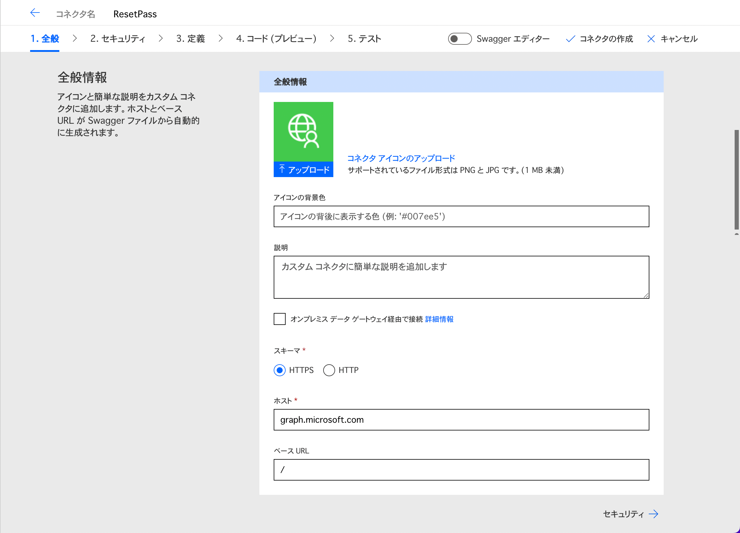Click the green globe connector icon thumbnail
This screenshot has width=740, height=533.
point(304,131)
